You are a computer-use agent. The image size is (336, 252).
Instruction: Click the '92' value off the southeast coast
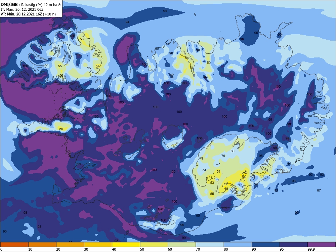(277, 190)
